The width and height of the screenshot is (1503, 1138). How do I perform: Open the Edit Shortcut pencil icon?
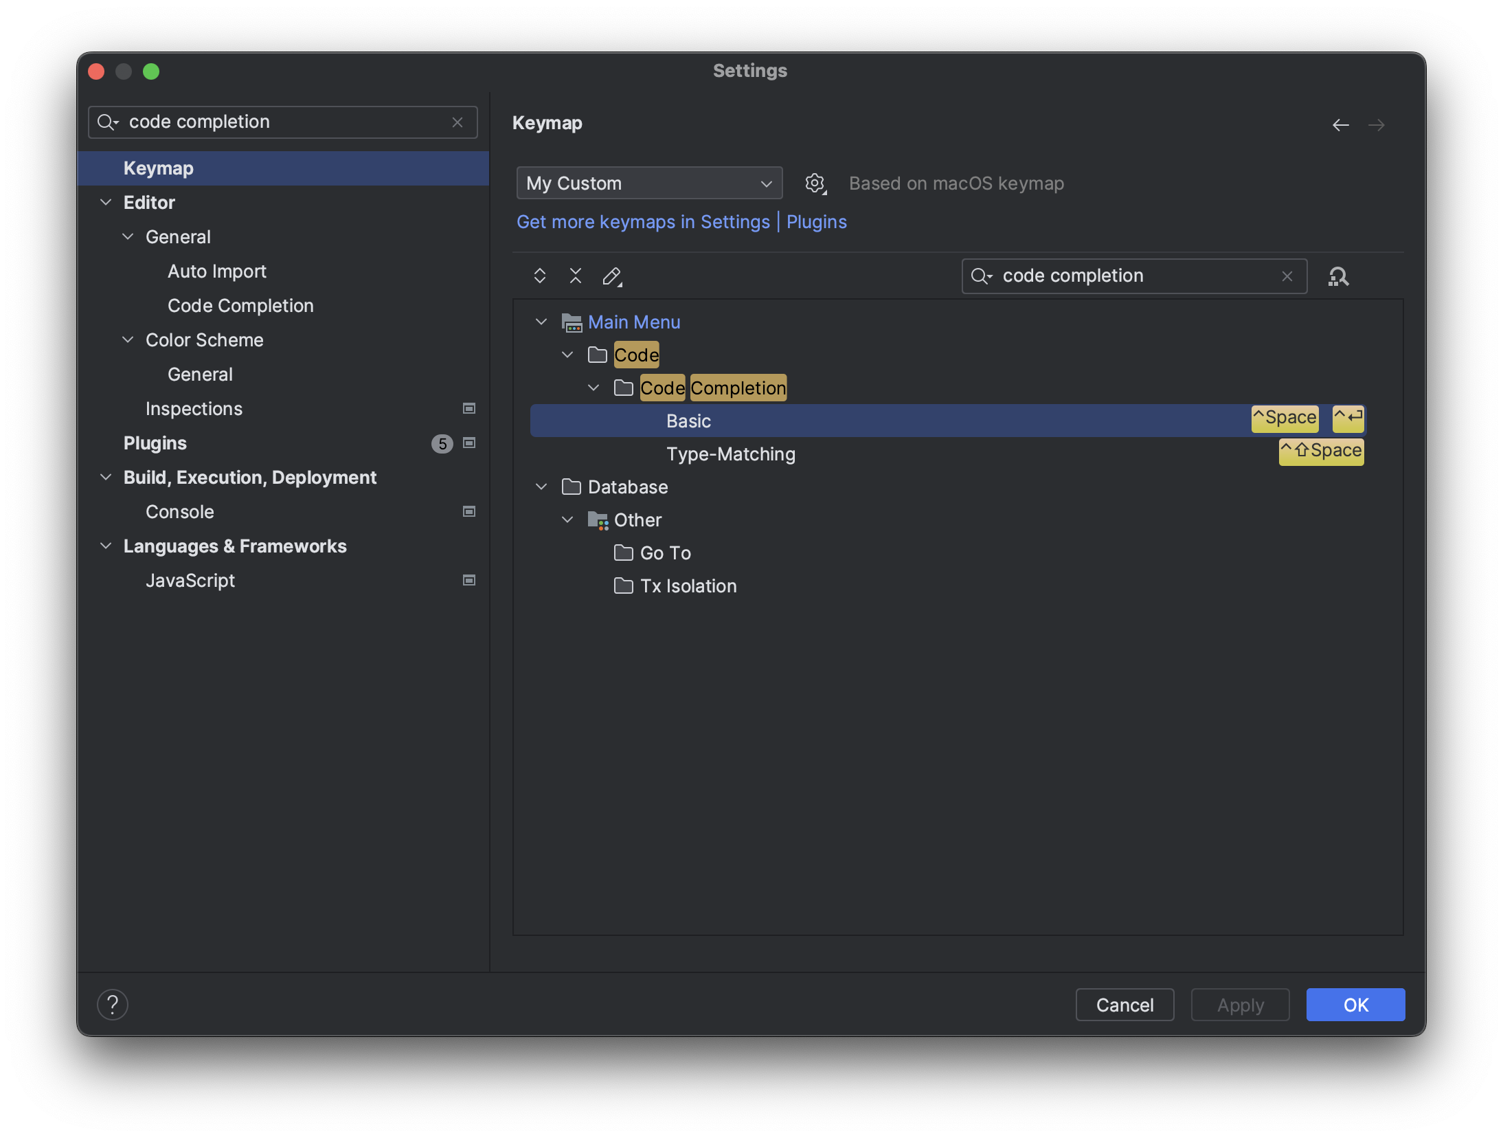click(x=612, y=276)
